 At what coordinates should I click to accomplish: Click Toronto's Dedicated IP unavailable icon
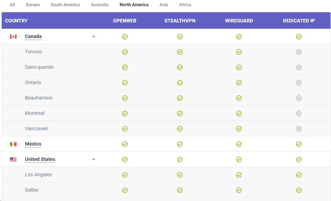pyautogui.click(x=299, y=52)
